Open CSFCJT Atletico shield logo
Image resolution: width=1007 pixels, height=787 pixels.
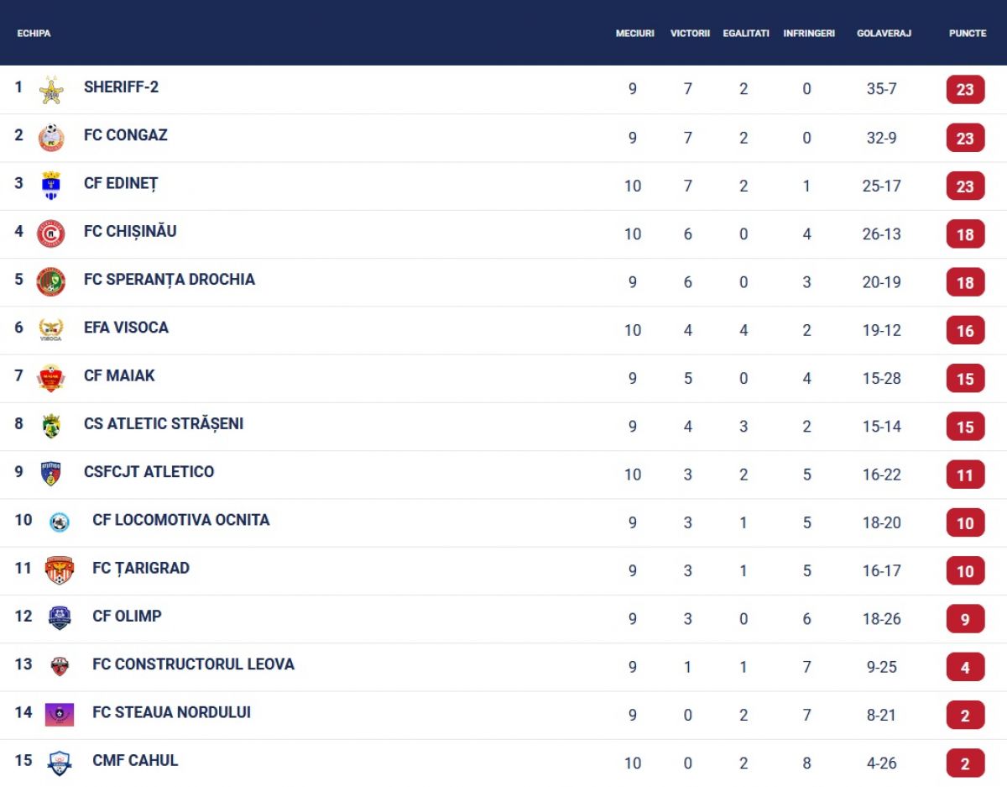[x=51, y=474]
